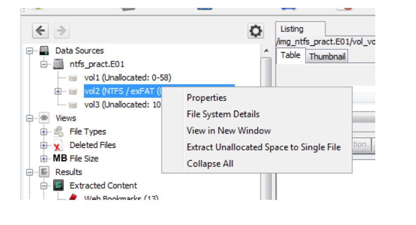Open the gear settings button
416x225 pixels.
coord(255,31)
